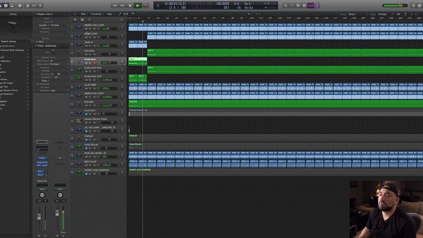
Task: Toggle the Inspector 'i' toolbar icon
Action: 6,5
